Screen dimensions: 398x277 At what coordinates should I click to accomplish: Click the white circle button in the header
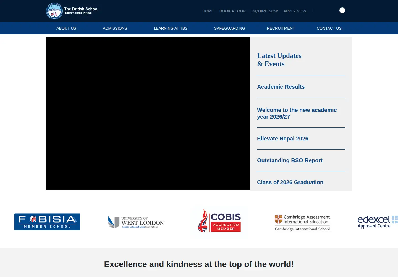point(342,11)
